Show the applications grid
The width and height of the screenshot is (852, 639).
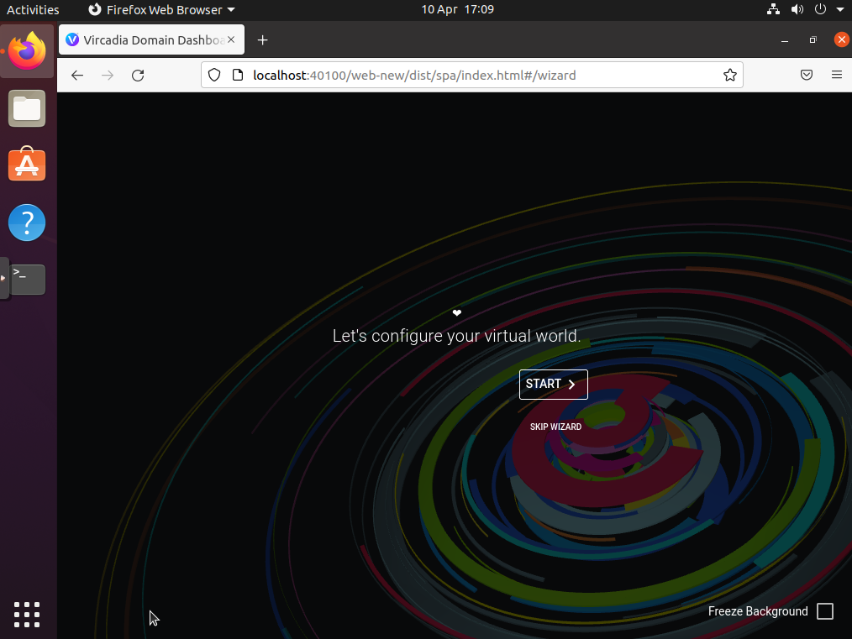pos(27,615)
